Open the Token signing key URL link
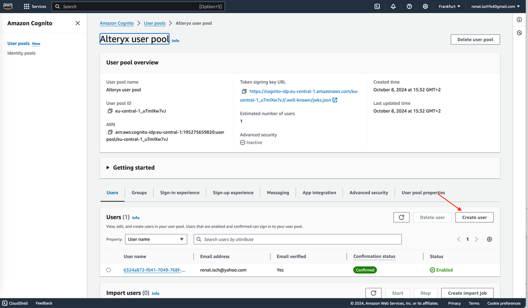 (299, 96)
